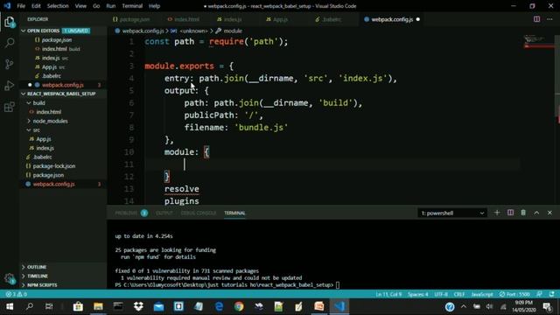Click Visual Studio Code taskbar icon
This screenshot has height=315, width=560.
[x=339, y=306]
